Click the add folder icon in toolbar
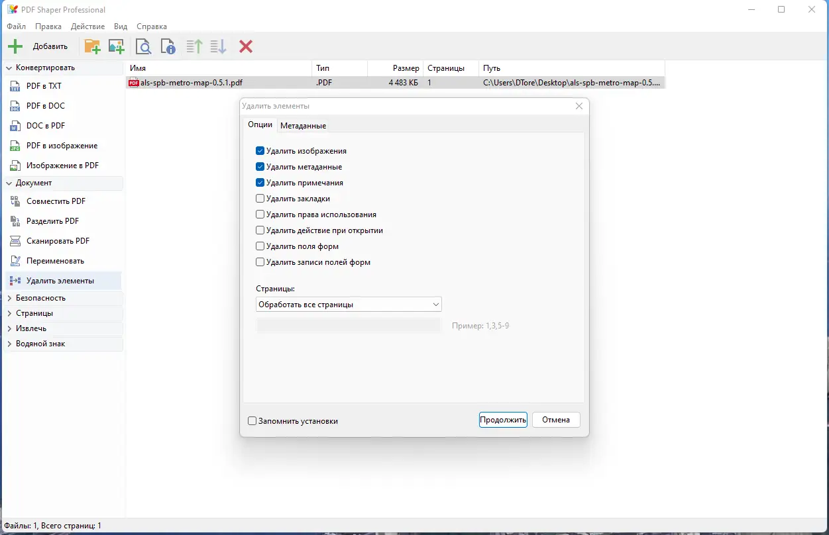This screenshot has height=535, width=829. 92,46
